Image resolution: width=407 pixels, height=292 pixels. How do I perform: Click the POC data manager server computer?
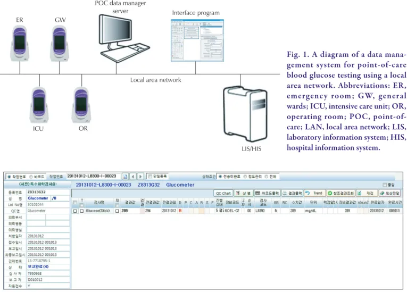coord(124,38)
